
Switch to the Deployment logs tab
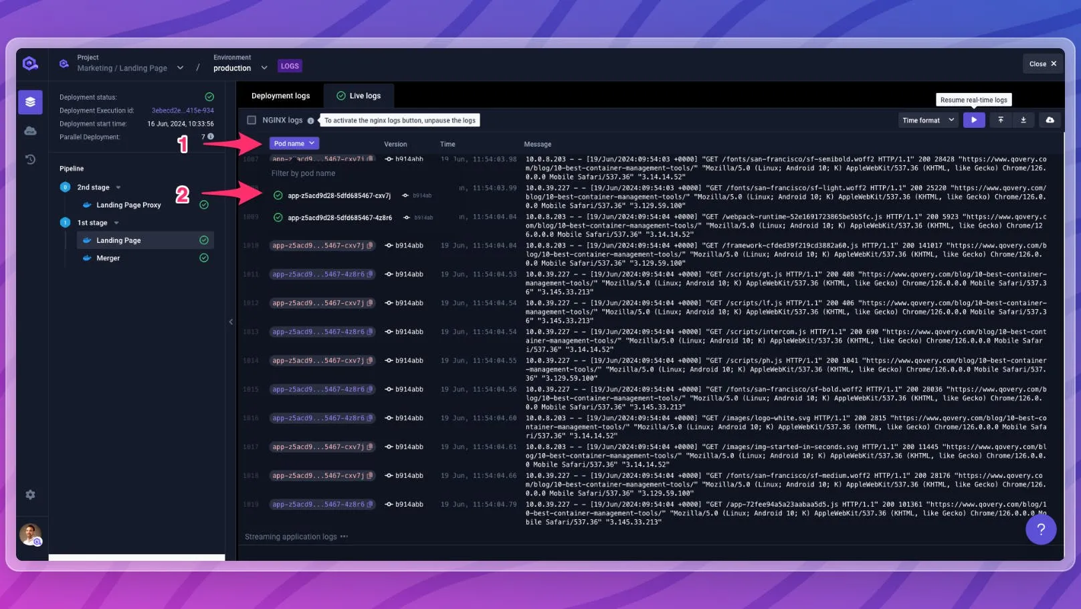point(280,96)
